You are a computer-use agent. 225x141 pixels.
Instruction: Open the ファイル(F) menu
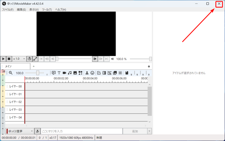point(8,10)
